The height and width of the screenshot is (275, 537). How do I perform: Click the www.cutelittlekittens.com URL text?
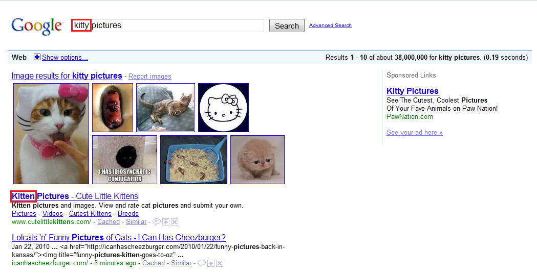(51, 222)
